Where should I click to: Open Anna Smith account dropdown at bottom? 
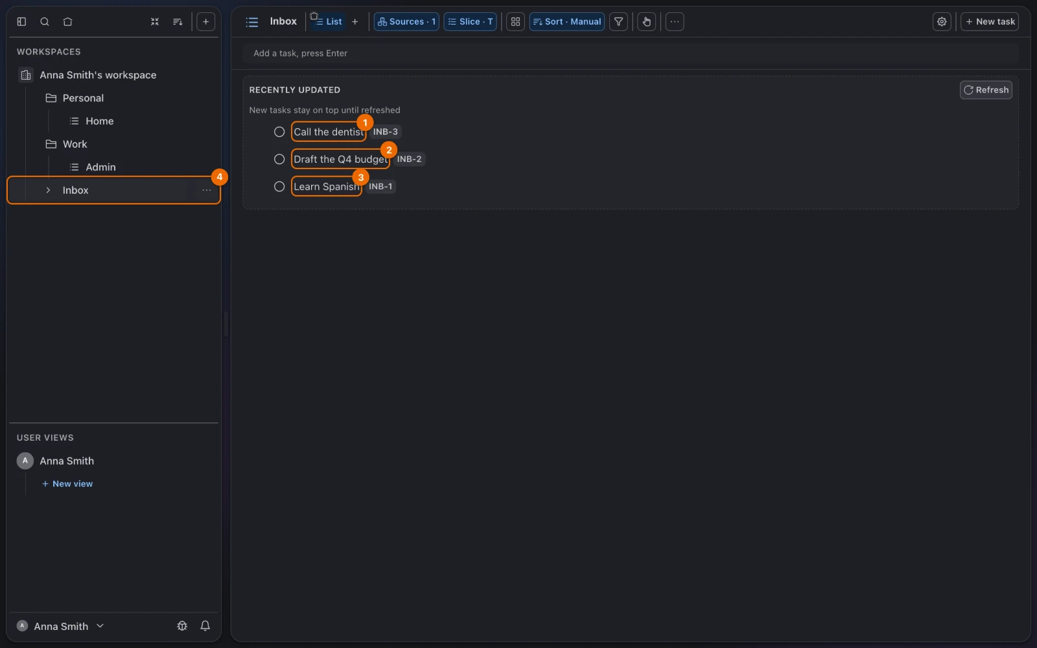pos(60,626)
